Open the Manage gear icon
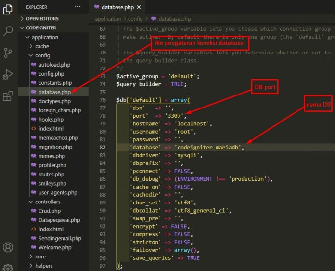Image resolution: width=335 pixels, height=271 pixels. tap(8, 267)
